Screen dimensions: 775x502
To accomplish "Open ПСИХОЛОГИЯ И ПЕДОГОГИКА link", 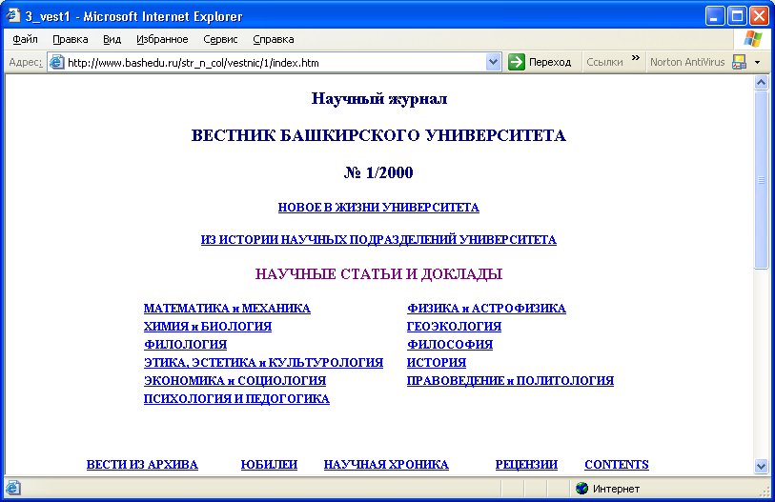I will [236, 399].
